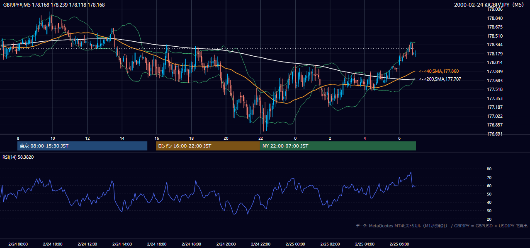The image size is (530, 248).
Task: Click price axis value 178.510
Action: (495, 36)
